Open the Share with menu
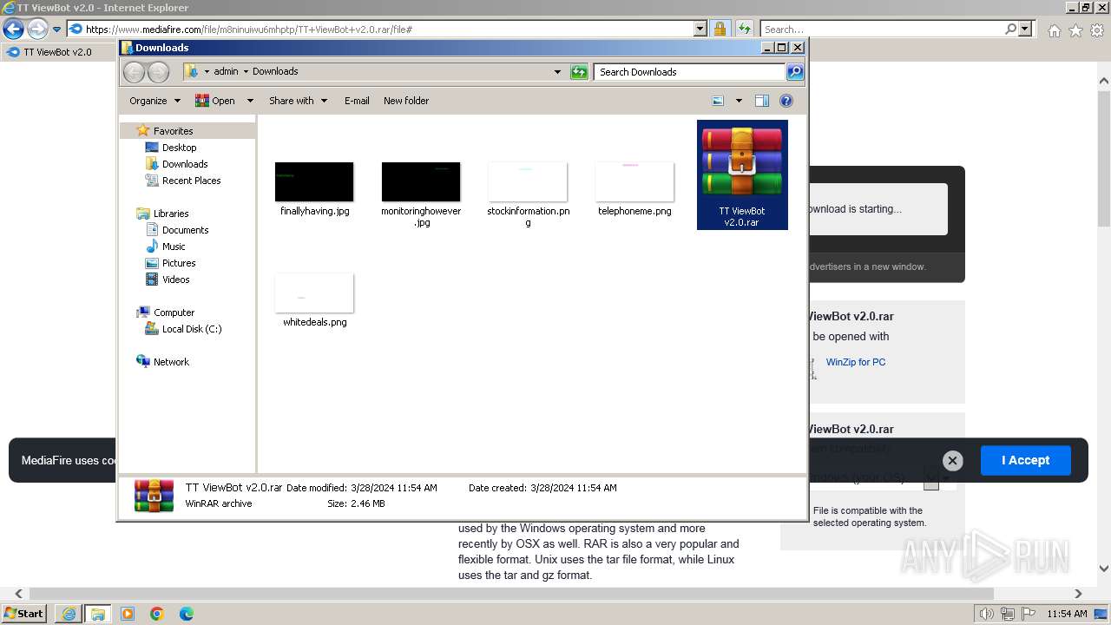 coord(298,101)
